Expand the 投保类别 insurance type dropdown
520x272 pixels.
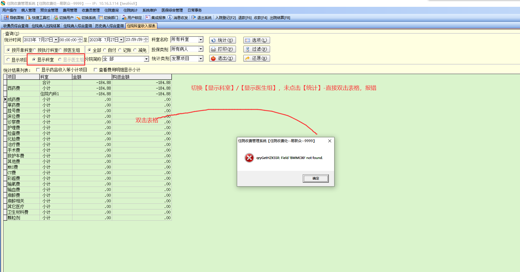pyautogui.click(x=201, y=49)
